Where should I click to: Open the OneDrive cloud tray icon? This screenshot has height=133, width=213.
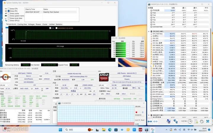click(175, 130)
